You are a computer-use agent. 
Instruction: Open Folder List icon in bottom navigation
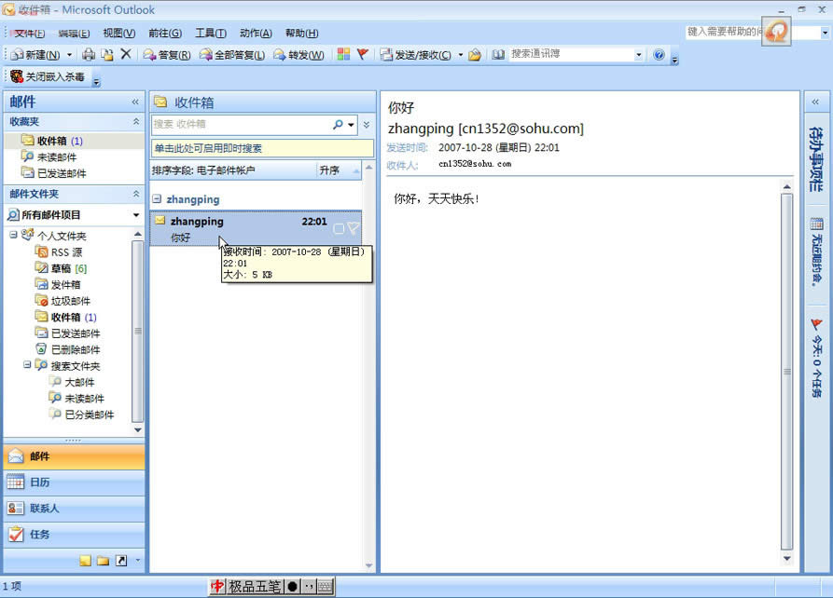click(x=103, y=561)
